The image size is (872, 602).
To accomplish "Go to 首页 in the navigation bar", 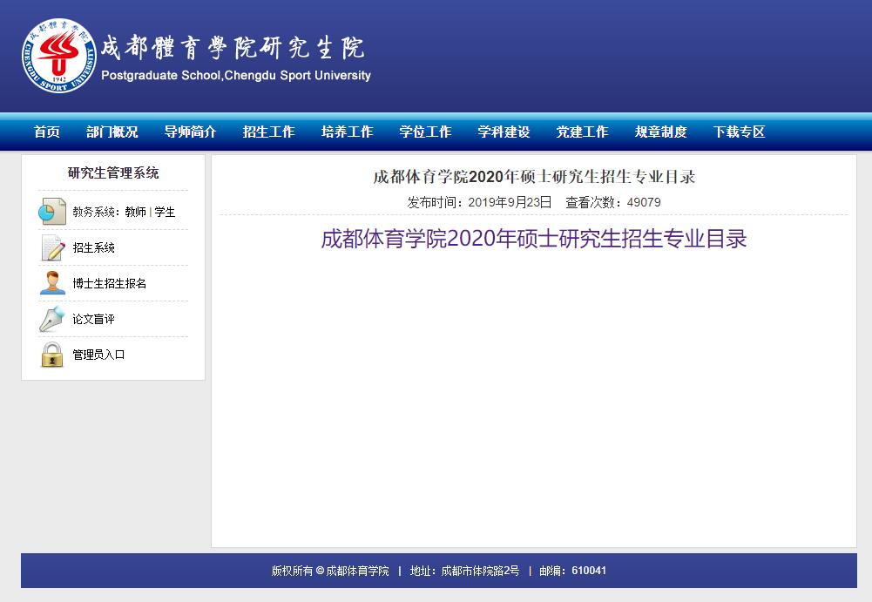I will coord(47,132).
